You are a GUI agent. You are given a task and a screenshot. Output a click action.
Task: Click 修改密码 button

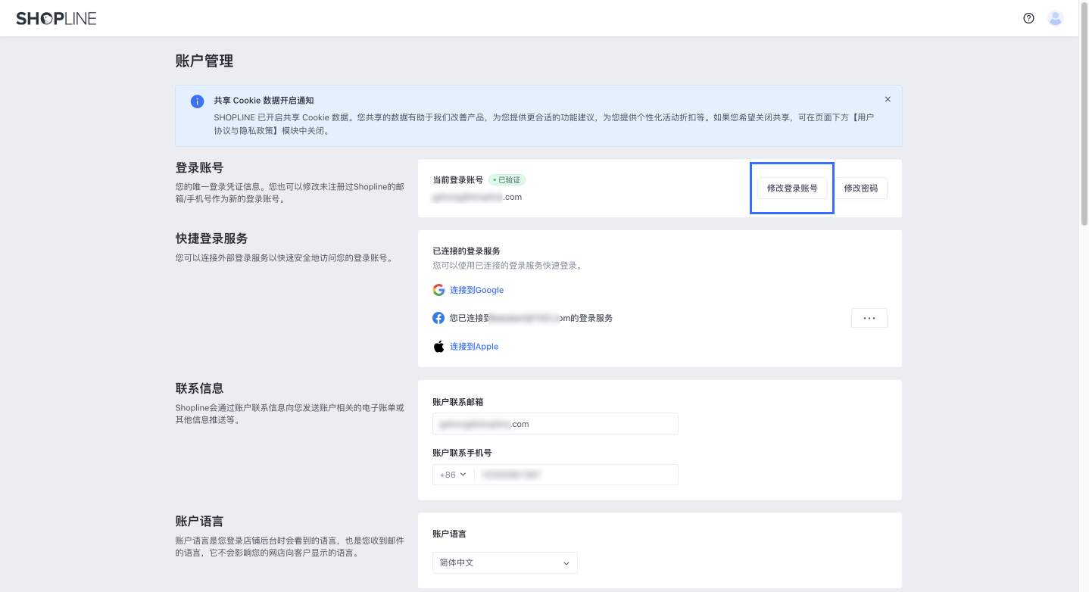[860, 188]
